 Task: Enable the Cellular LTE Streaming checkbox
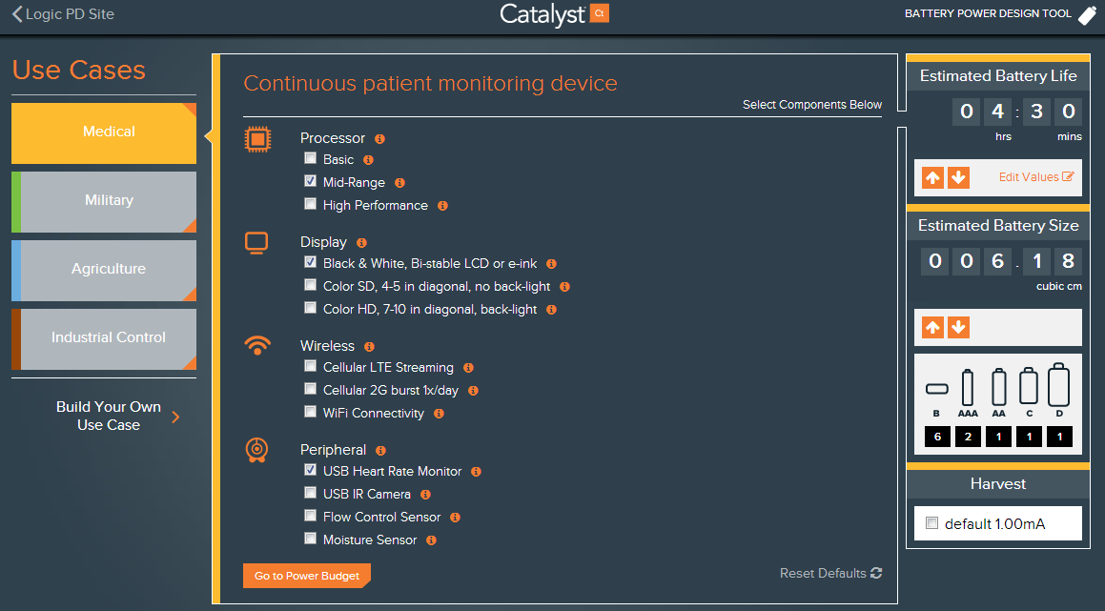(x=310, y=366)
